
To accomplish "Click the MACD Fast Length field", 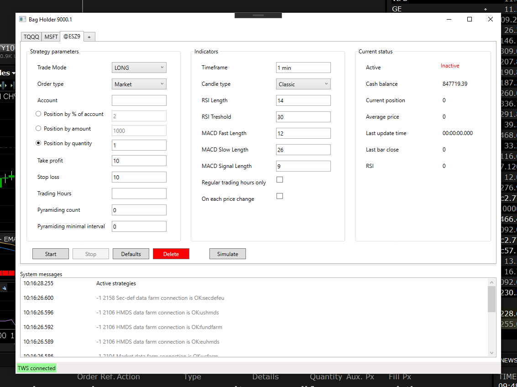I will (303, 133).
